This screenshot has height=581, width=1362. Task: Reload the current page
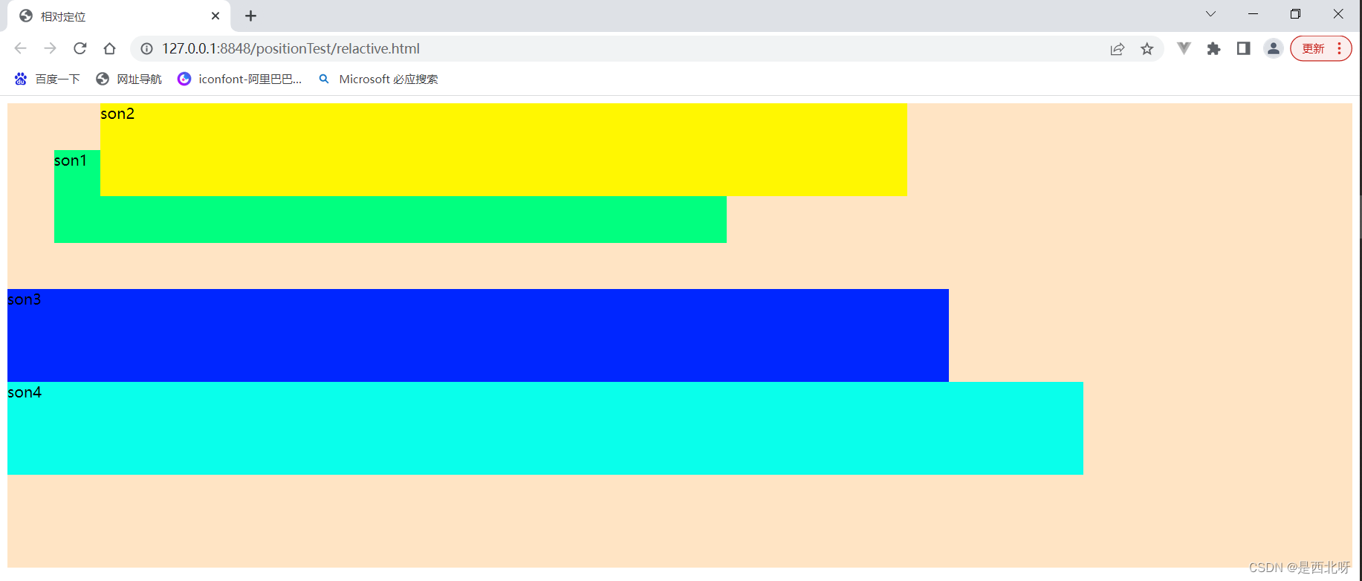(x=80, y=48)
